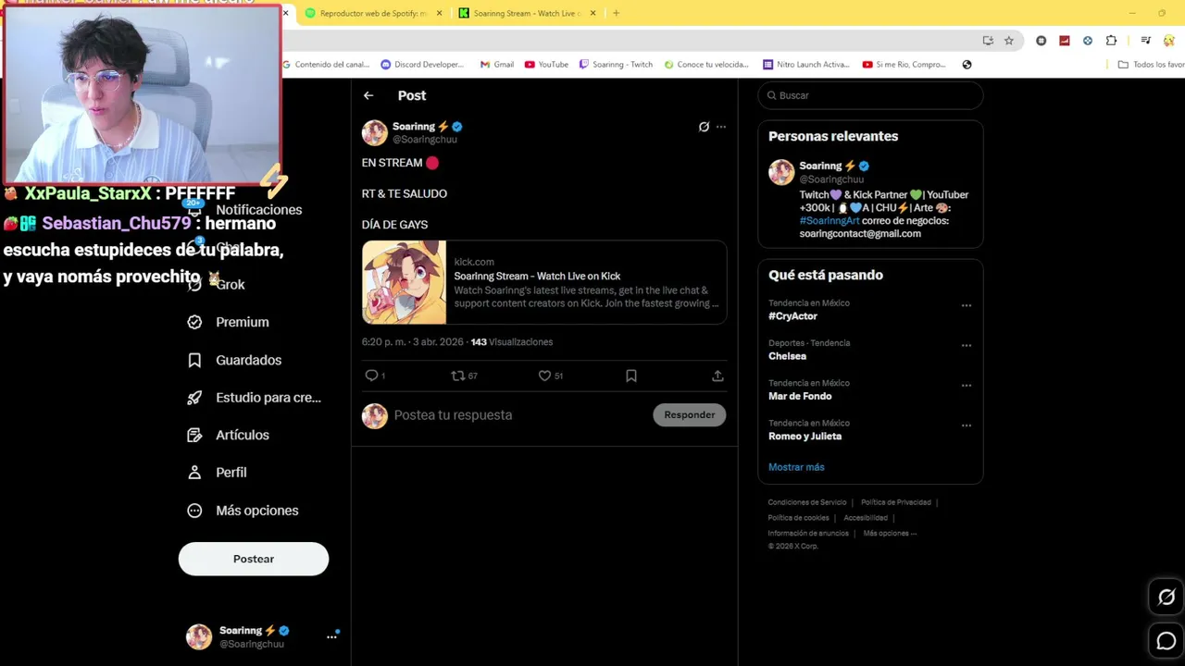Open the Premium sidebar item
This screenshot has height=666, width=1185.
pos(229,322)
